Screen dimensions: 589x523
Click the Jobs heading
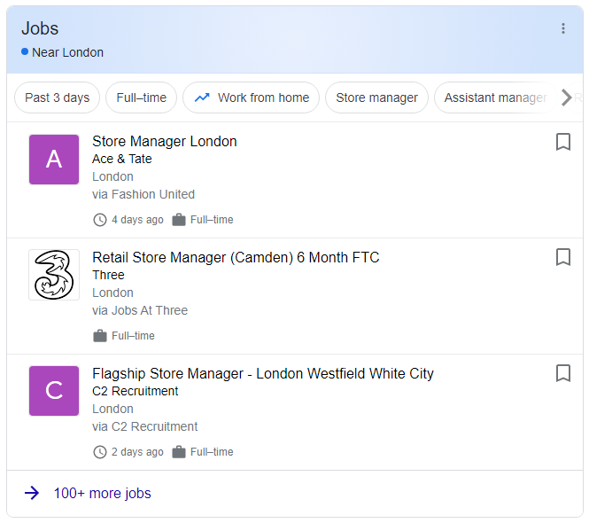[40, 28]
